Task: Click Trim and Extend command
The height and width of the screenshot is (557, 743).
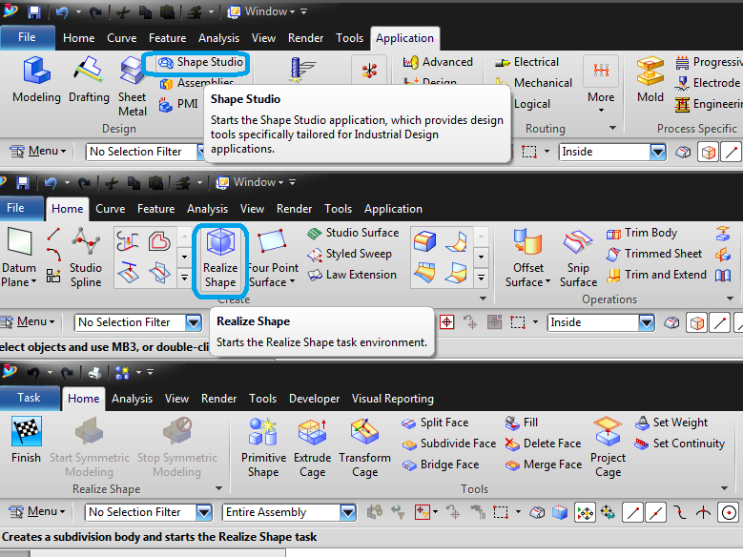Action: tap(656, 275)
